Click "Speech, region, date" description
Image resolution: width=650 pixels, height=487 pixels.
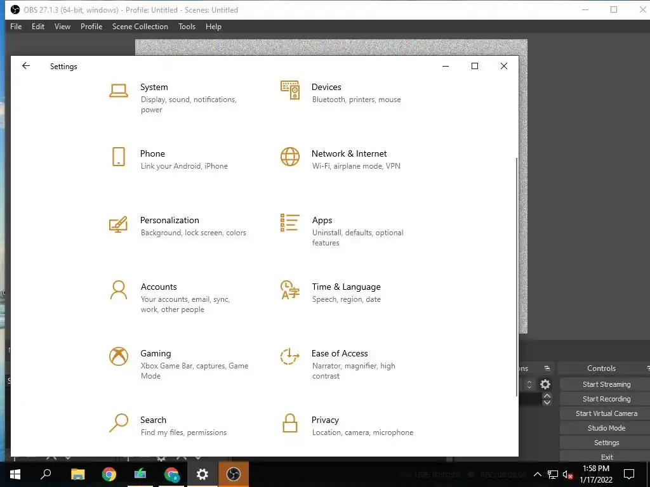346,299
